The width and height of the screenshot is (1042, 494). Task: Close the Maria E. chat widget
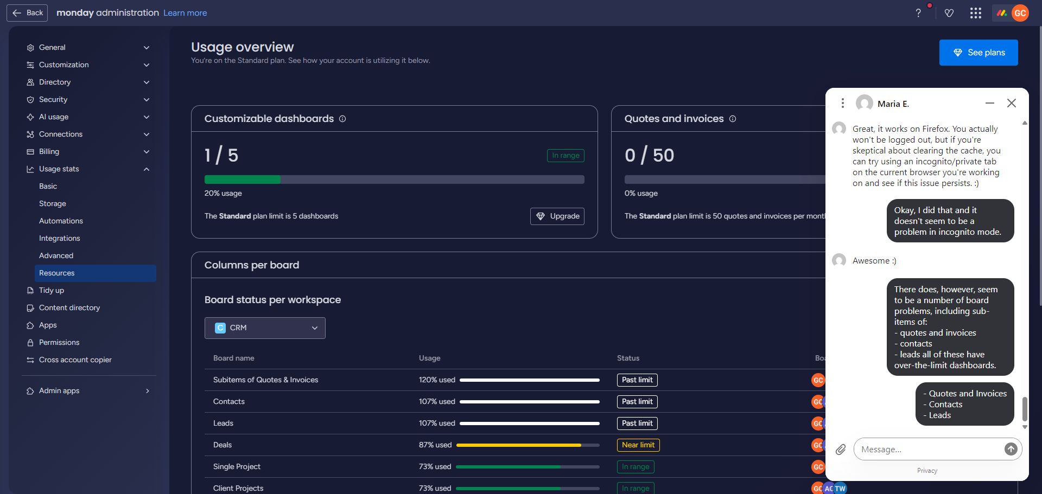[x=1012, y=103]
